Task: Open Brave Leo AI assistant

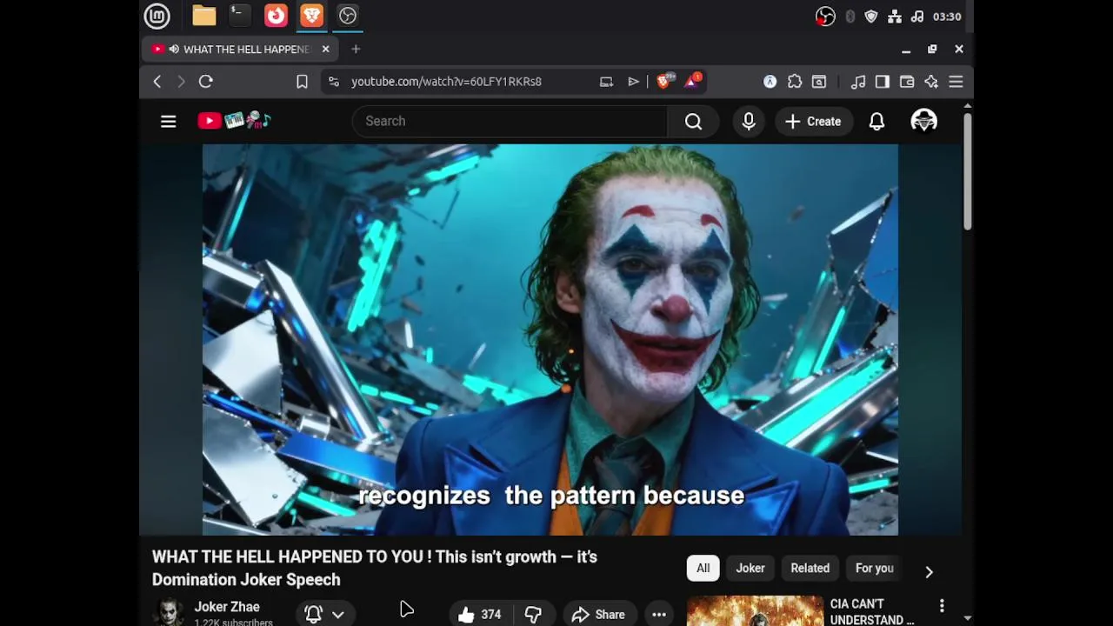Action: point(931,82)
